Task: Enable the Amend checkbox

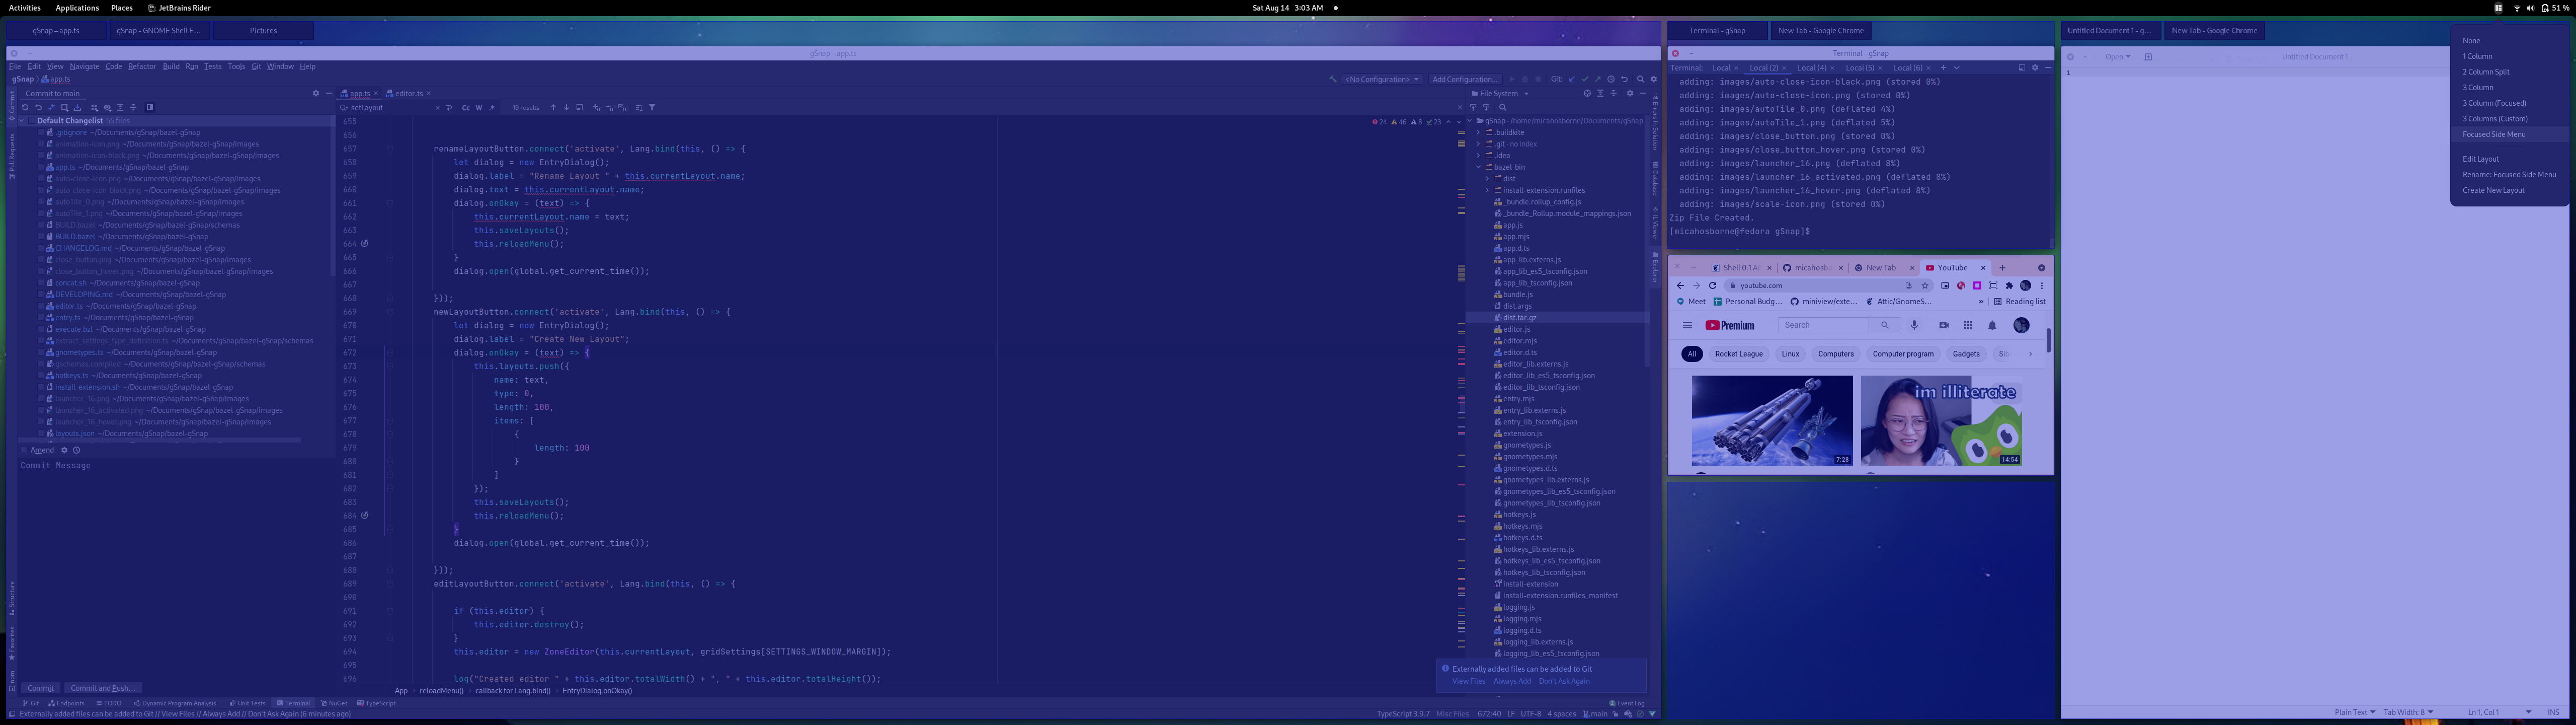Action: pyautogui.click(x=24, y=451)
